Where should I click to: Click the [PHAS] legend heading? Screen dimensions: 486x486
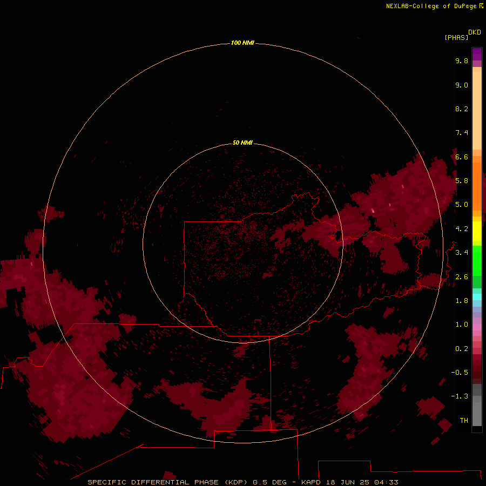tap(456, 37)
